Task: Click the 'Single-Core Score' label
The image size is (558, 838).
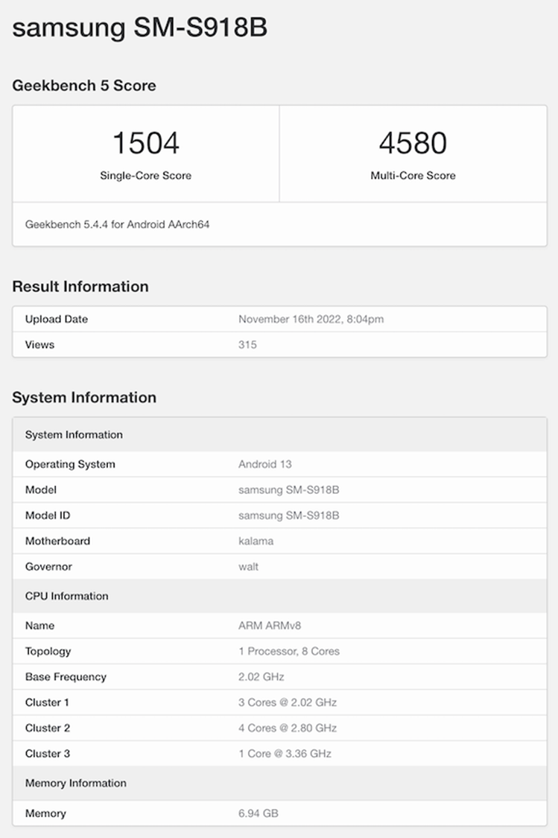Action: tap(145, 176)
